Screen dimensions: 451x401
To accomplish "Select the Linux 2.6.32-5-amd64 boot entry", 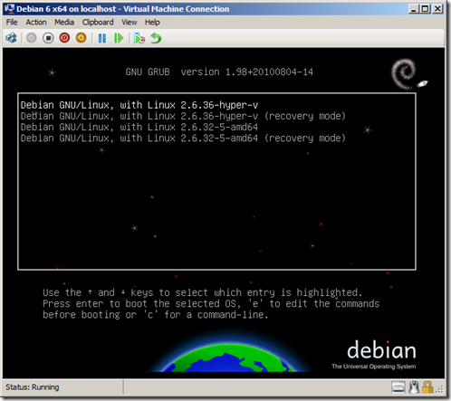I will pyautogui.click(x=139, y=128).
